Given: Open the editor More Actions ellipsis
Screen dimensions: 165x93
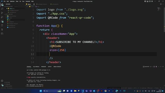Looking at the screenshot, I should [x=163, y=4].
